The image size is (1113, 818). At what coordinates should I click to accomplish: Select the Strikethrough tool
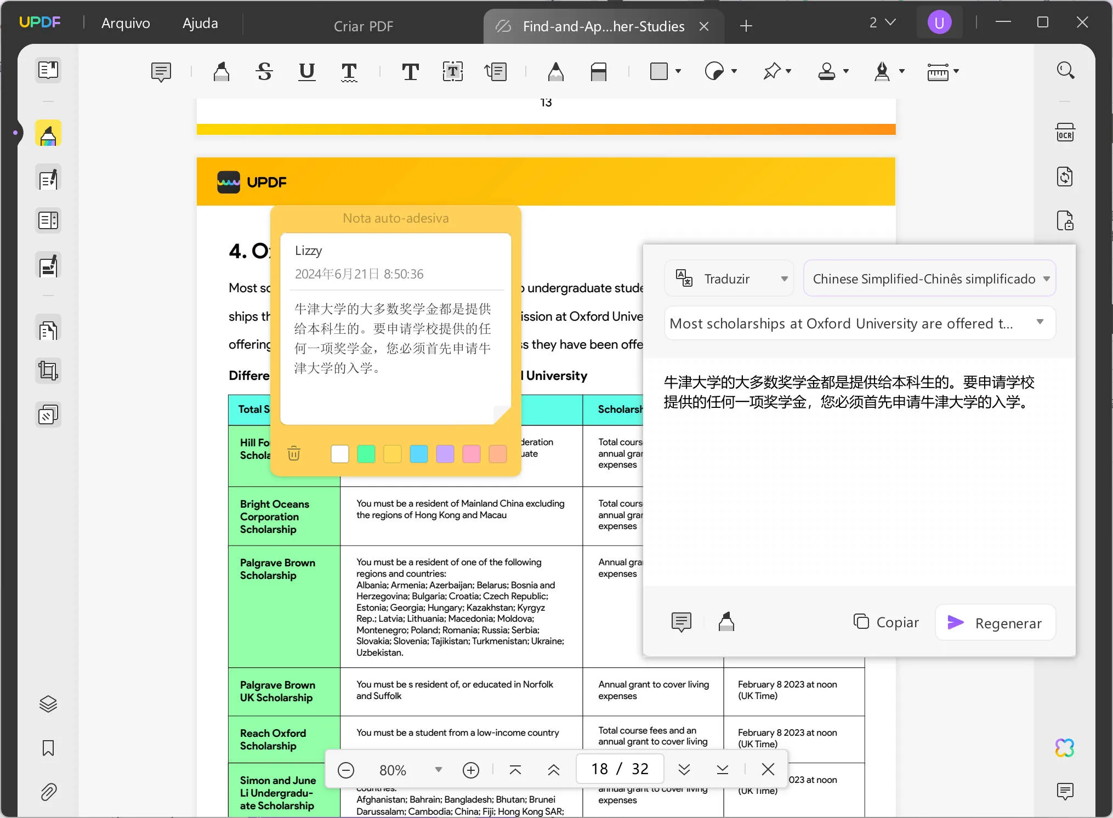[264, 72]
